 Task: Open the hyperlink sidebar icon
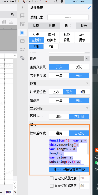[22, 58]
